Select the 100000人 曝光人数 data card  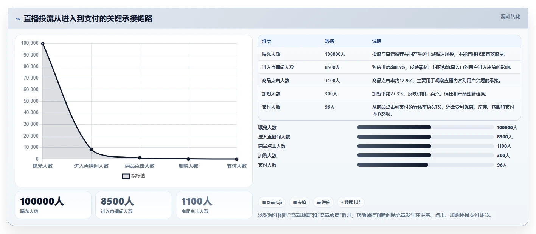point(53,205)
